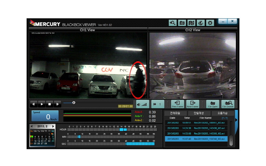Click the step-forward playback button
266x166 pixels.
coord(57,104)
